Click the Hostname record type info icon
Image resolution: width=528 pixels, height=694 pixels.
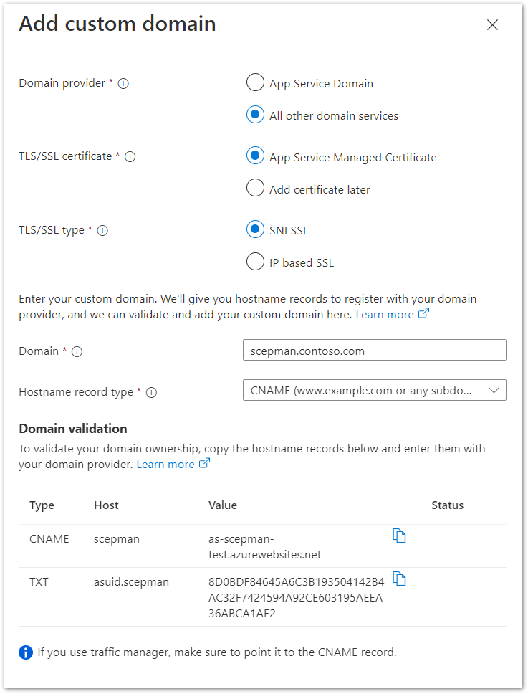[x=151, y=393]
